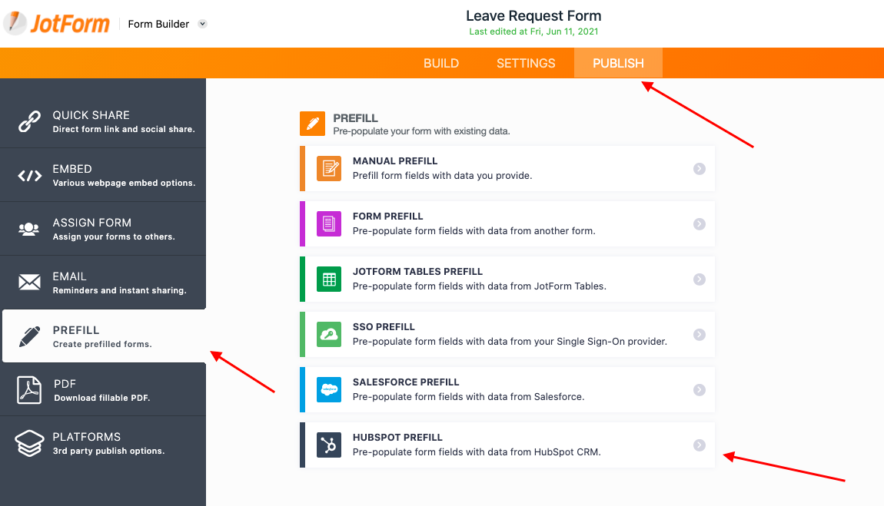Screen dimensions: 884x506
Task: Open the Form Builder dropdown arrow
Action: click(202, 24)
